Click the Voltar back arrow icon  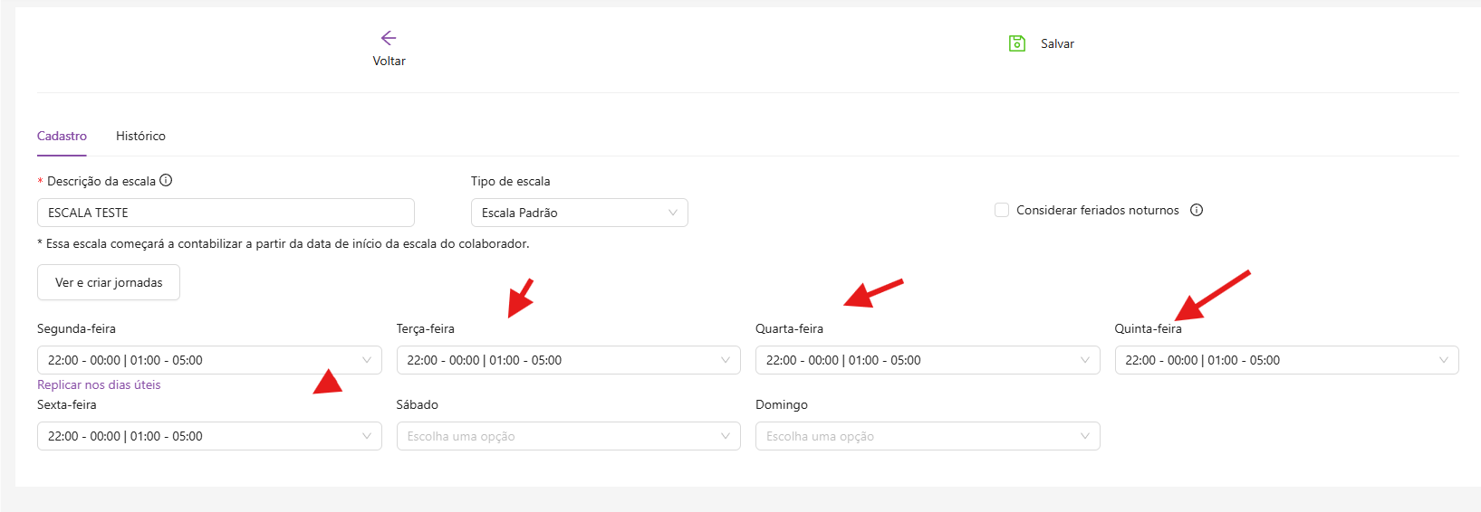389,38
